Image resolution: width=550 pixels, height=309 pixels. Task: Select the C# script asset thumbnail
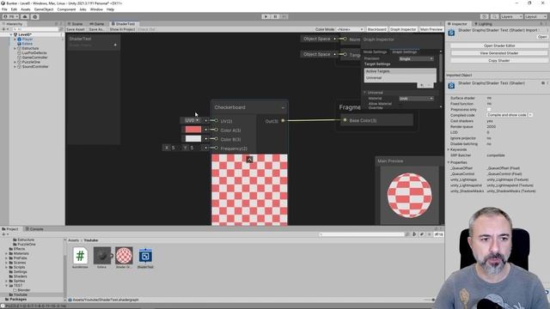tap(80, 256)
